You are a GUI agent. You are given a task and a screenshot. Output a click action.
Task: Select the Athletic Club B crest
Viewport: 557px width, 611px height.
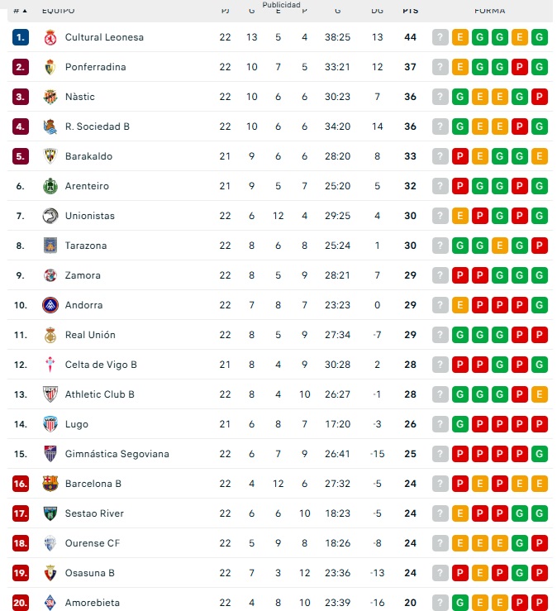click(50, 394)
